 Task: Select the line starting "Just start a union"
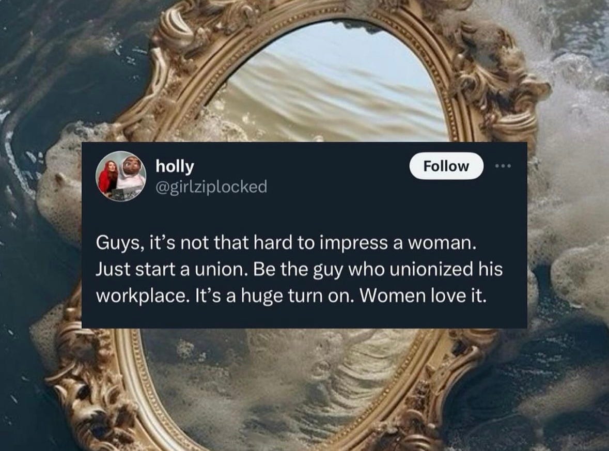pos(299,270)
